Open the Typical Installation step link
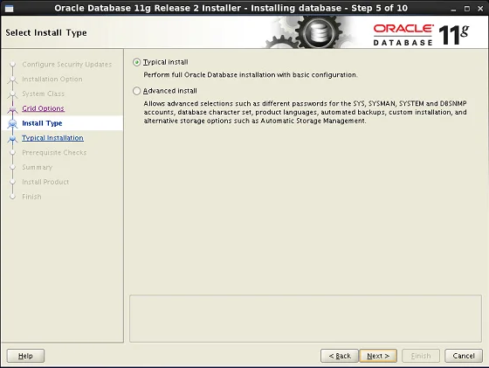The width and height of the screenshot is (489, 368). point(52,138)
